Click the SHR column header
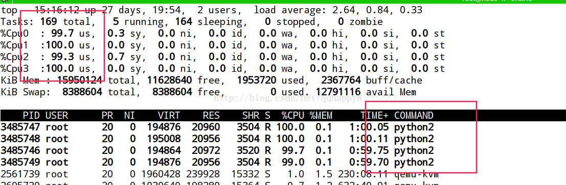The height and width of the screenshot is (185, 566). tap(251, 116)
